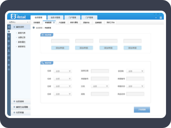Click 会员管理 in the breadcrumb
171x128 pixels.
pyautogui.click(x=39, y=28)
